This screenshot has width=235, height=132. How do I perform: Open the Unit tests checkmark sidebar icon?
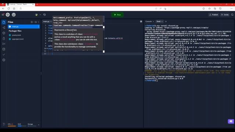pyautogui.click(x=4, y=55)
